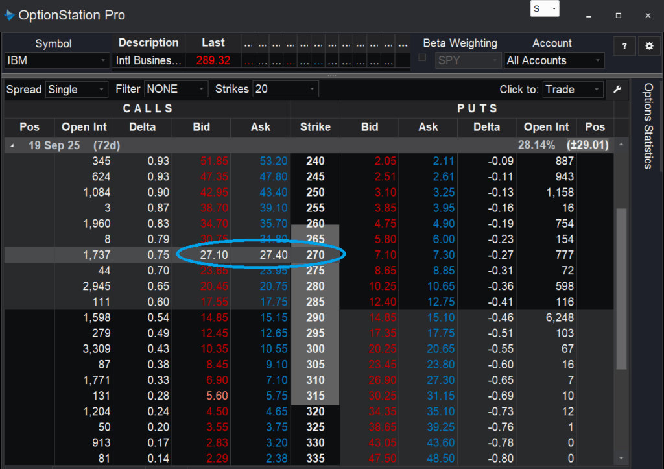Viewport: 664px width, 469px height.
Task: Click the puts Pos column header
Action: [595, 127]
